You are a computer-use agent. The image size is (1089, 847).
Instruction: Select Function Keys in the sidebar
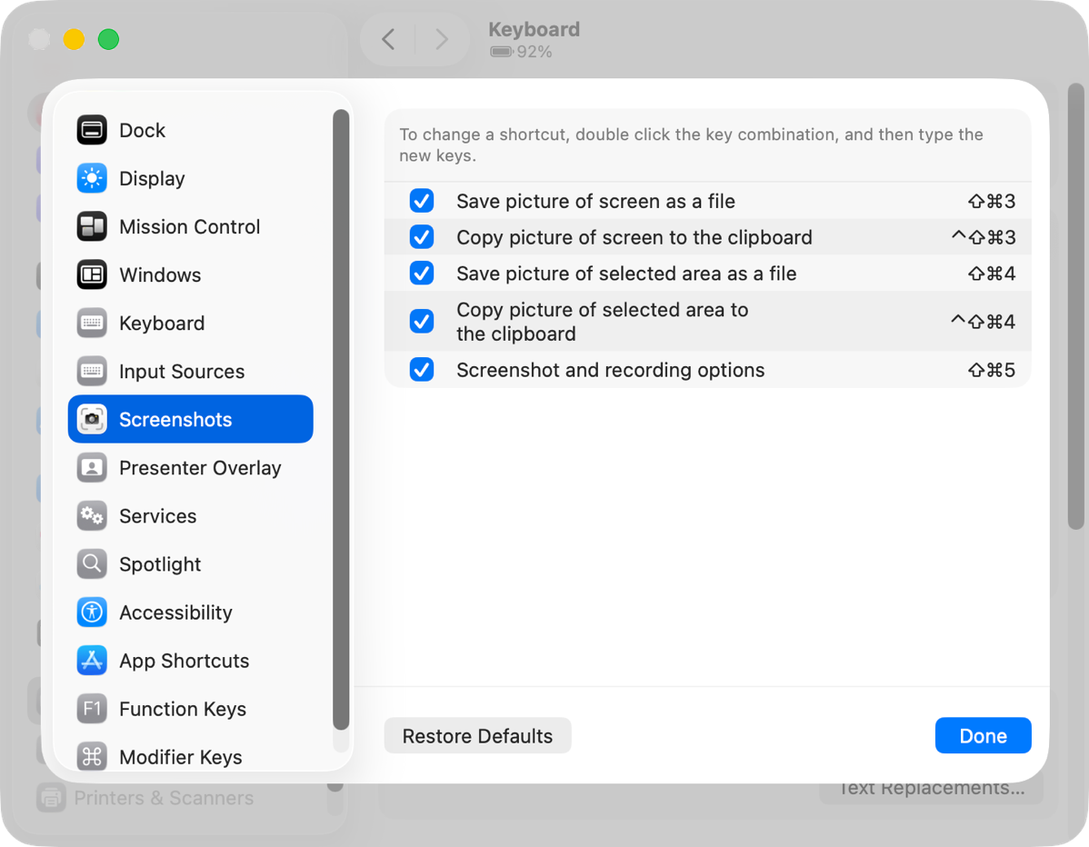[x=182, y=709]
